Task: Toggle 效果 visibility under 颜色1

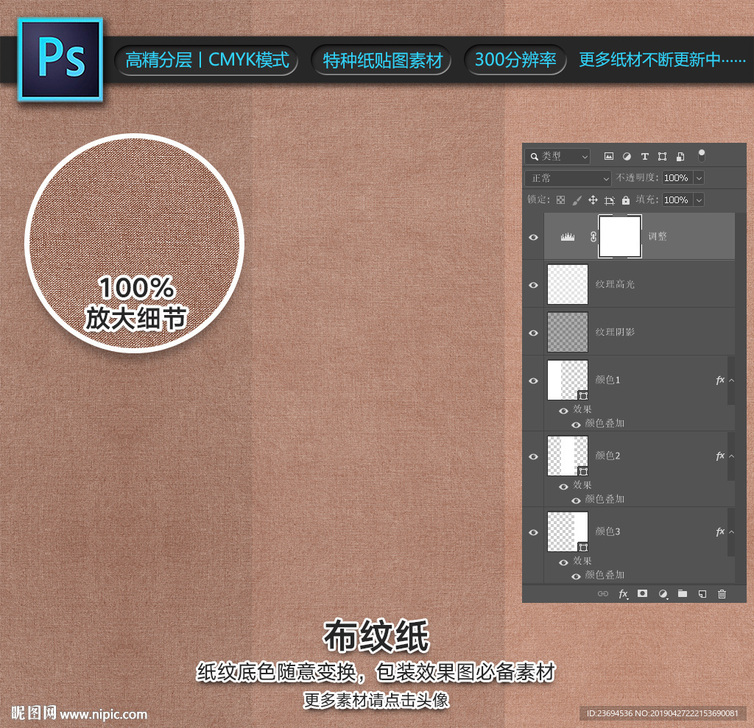Action: click(563, 411)
